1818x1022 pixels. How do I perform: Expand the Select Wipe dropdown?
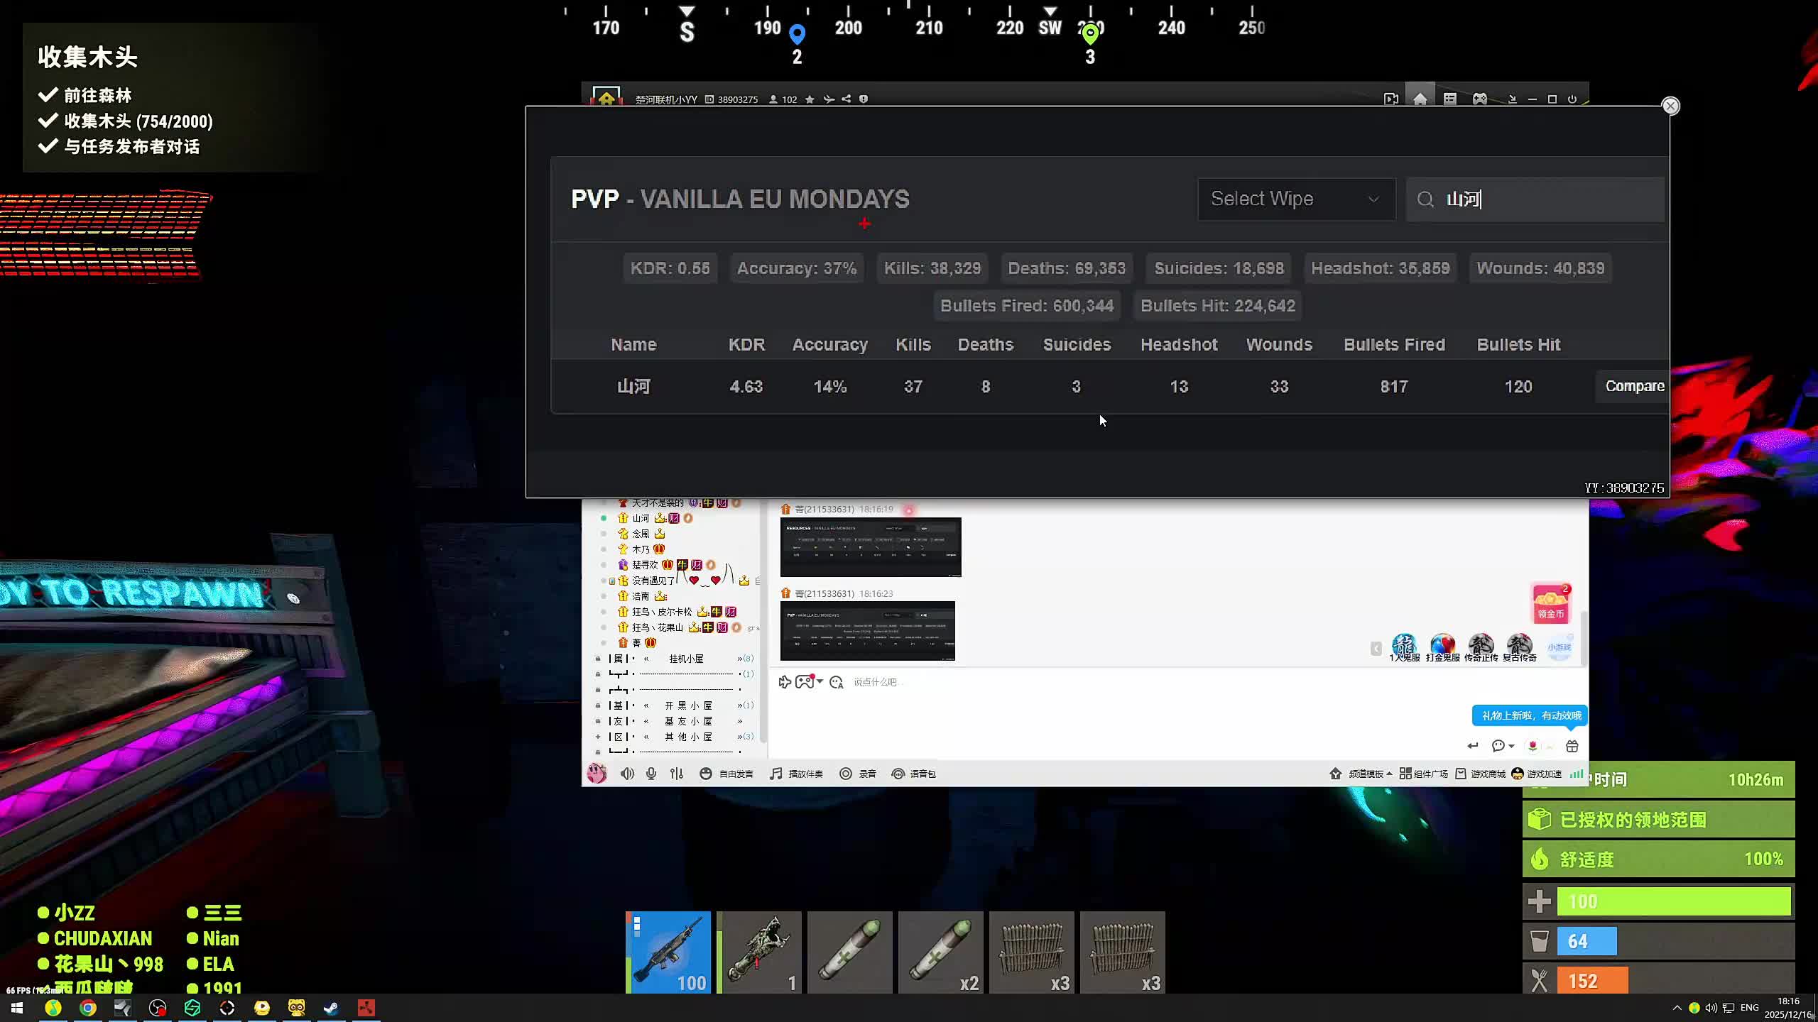click(x=1296, y=199)
